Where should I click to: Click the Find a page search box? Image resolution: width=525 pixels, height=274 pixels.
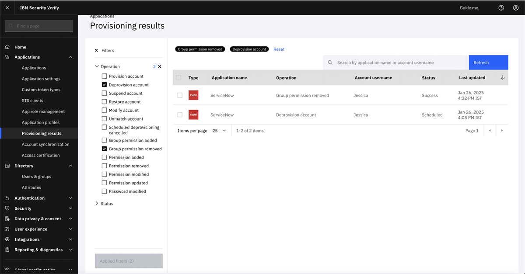pyautogui.click(x=39, y=26)
